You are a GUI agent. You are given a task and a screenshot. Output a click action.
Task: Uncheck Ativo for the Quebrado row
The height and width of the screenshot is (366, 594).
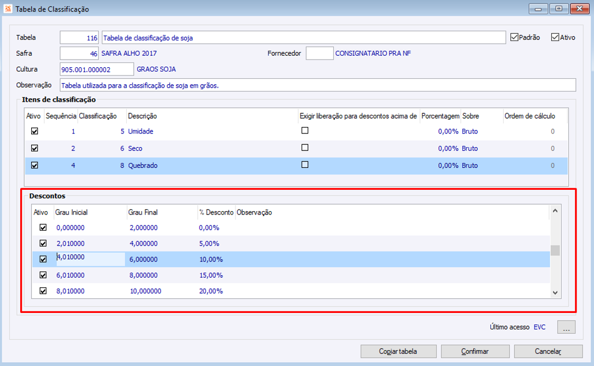click(x=34, y=165)
